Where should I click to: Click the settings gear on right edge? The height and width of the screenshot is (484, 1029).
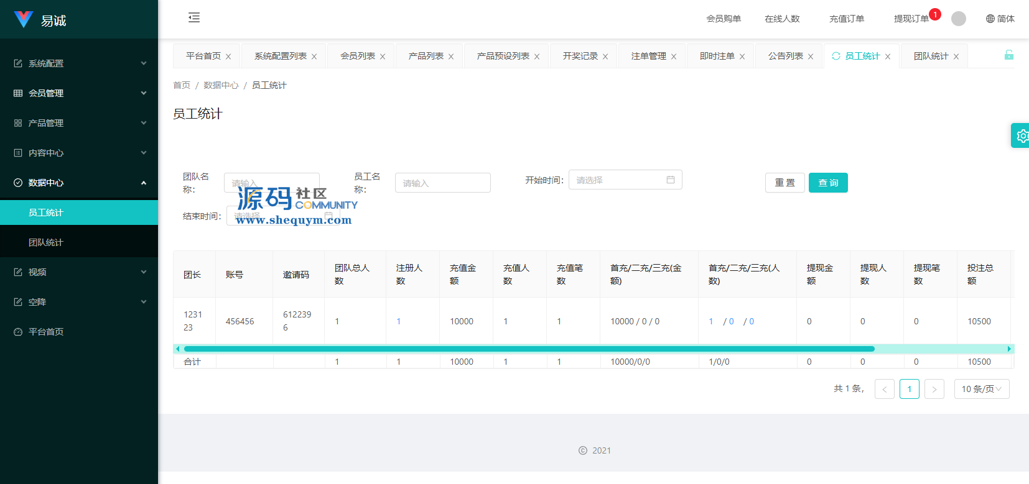coord(1022,135)
